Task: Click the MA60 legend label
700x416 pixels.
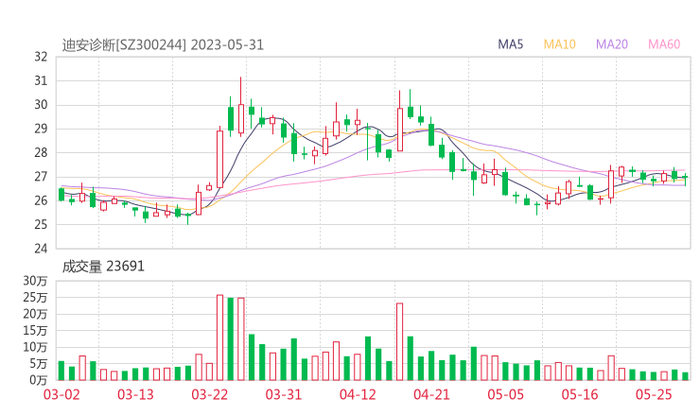Action: 664,44
